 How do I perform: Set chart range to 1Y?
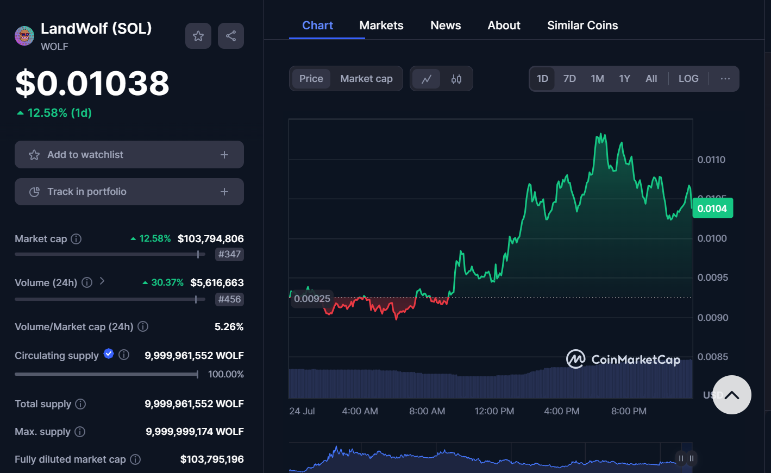[x=625, y=79]
